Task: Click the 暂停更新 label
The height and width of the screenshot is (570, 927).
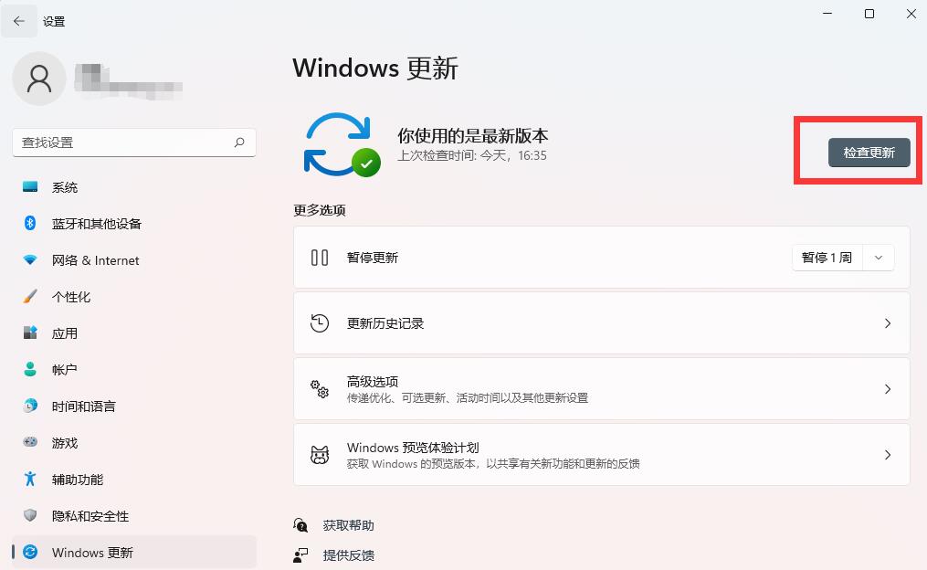Action: coord(373,258)
